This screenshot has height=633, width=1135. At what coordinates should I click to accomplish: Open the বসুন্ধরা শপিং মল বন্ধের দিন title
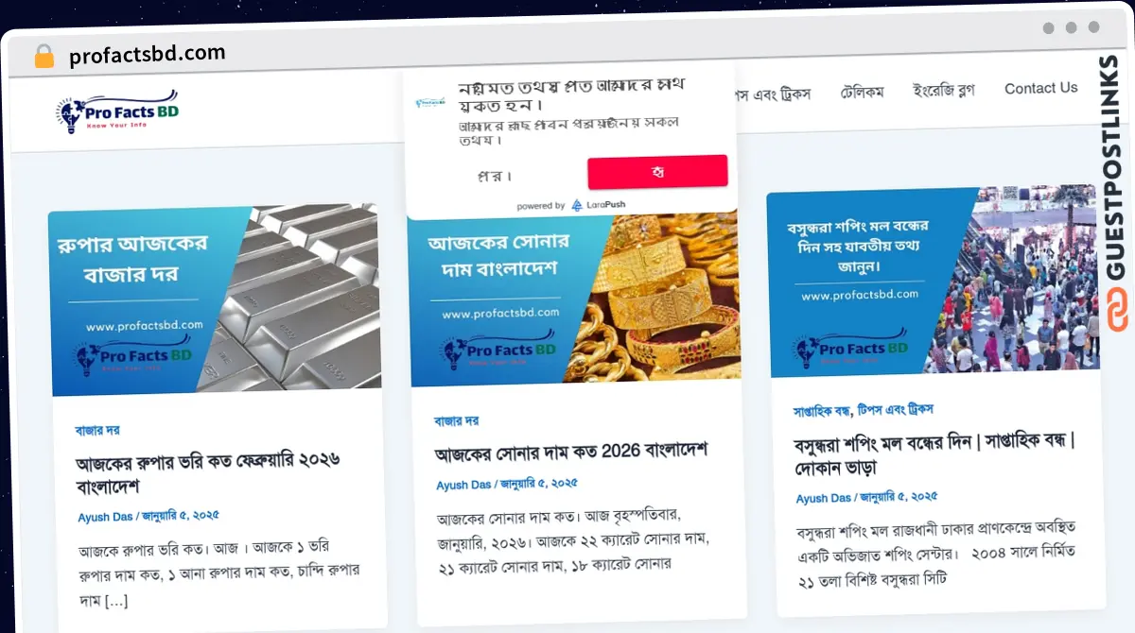coord(936,454)
